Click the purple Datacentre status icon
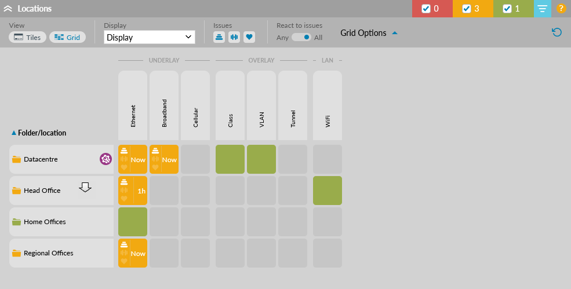Screen dimensions: 571x289 tap(106, 159)
